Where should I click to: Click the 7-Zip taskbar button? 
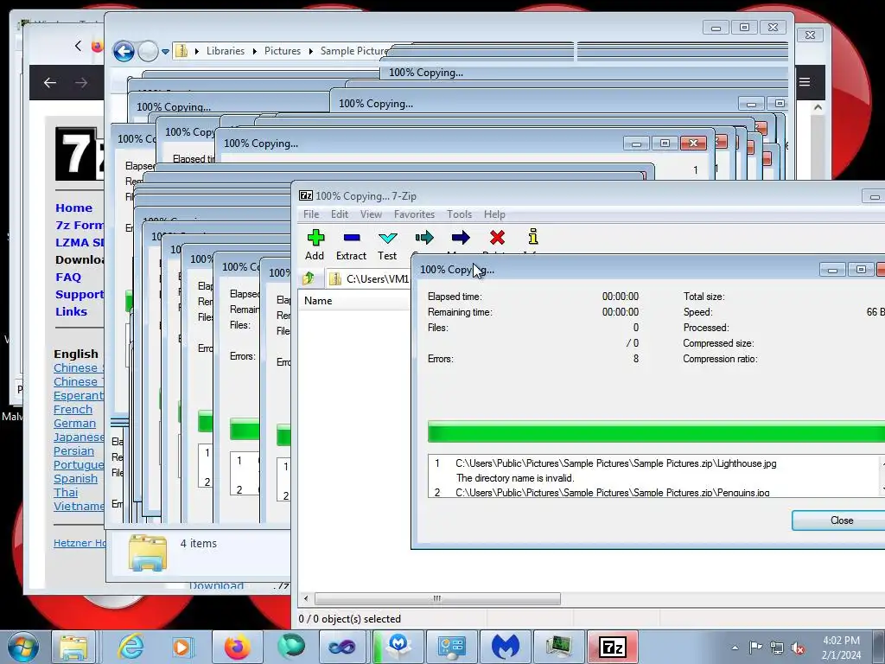pyautogui.click(x=613, y=647)
